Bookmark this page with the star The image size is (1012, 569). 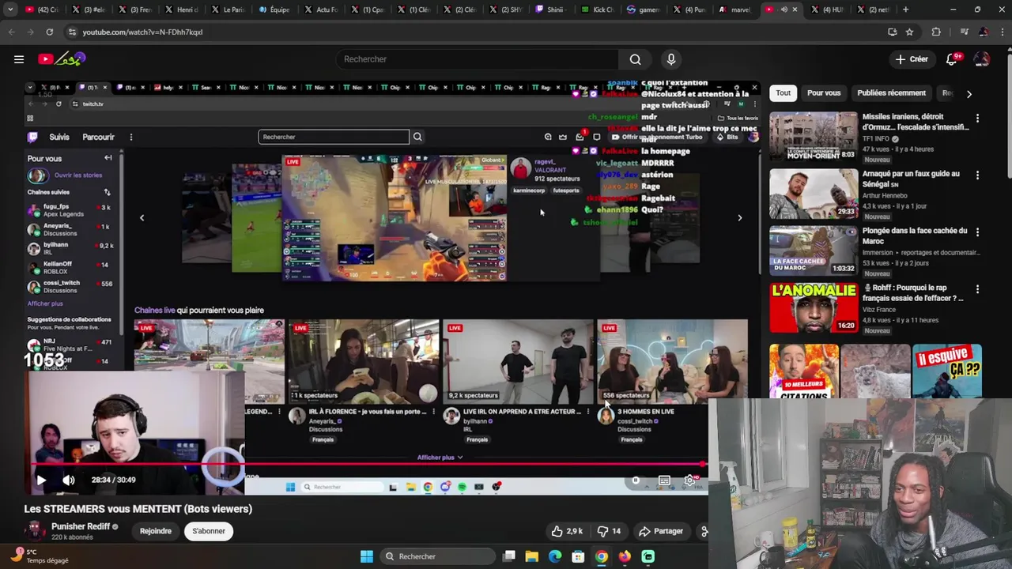(x=909, y=32)
